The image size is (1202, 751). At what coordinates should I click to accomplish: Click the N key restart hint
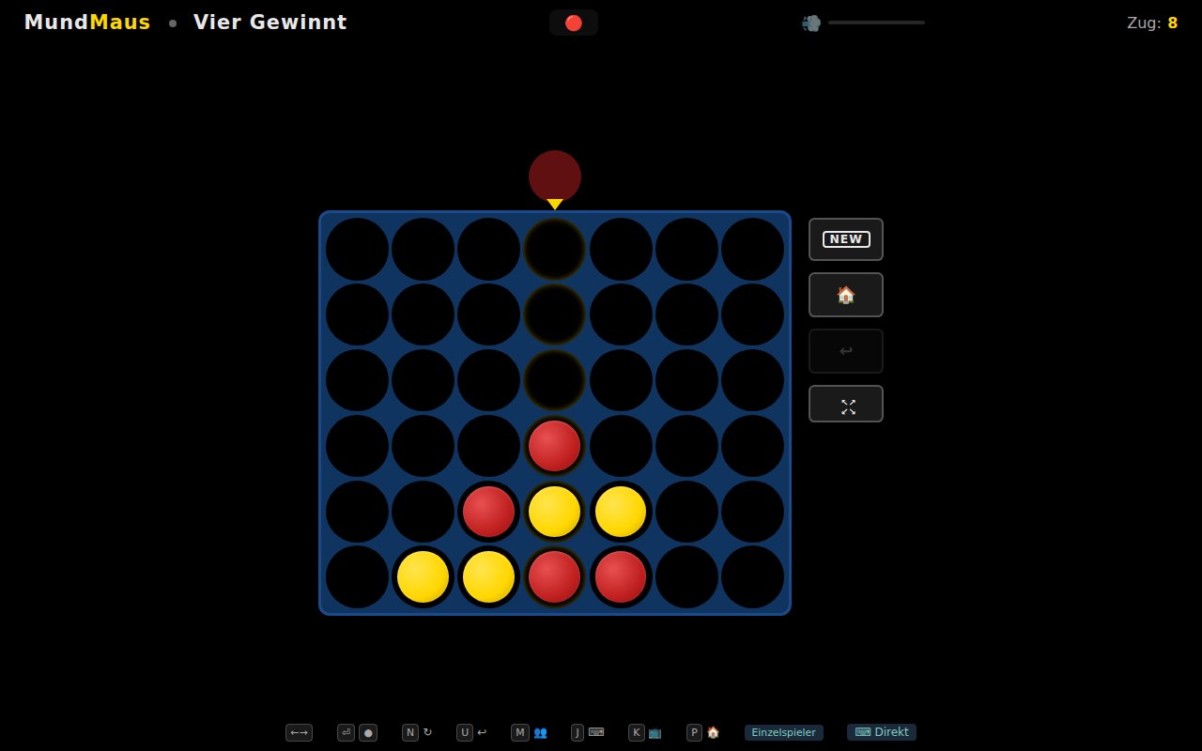click(410, 732)
